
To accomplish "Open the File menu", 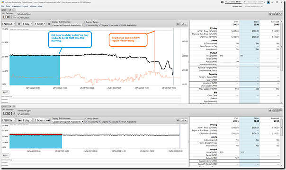I will (2, 6).
